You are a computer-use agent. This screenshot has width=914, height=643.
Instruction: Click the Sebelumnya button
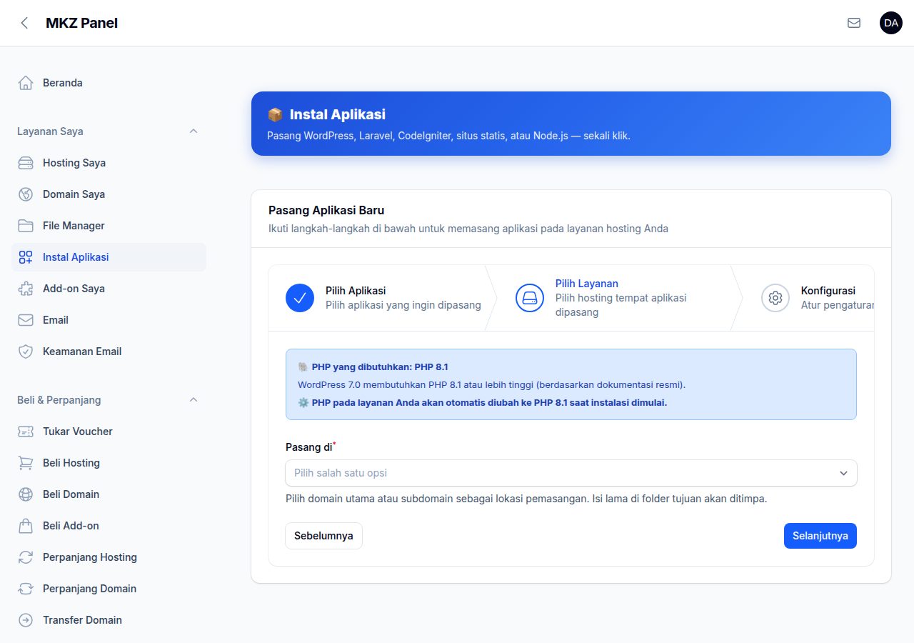[x=323, y=536]
